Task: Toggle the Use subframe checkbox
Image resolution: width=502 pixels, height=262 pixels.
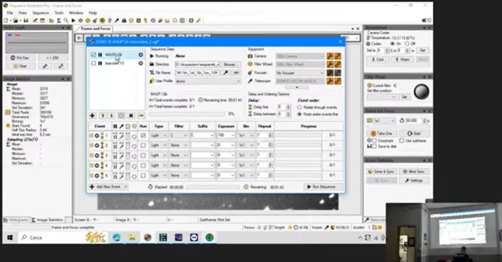Action: click(x=401, y=141)
